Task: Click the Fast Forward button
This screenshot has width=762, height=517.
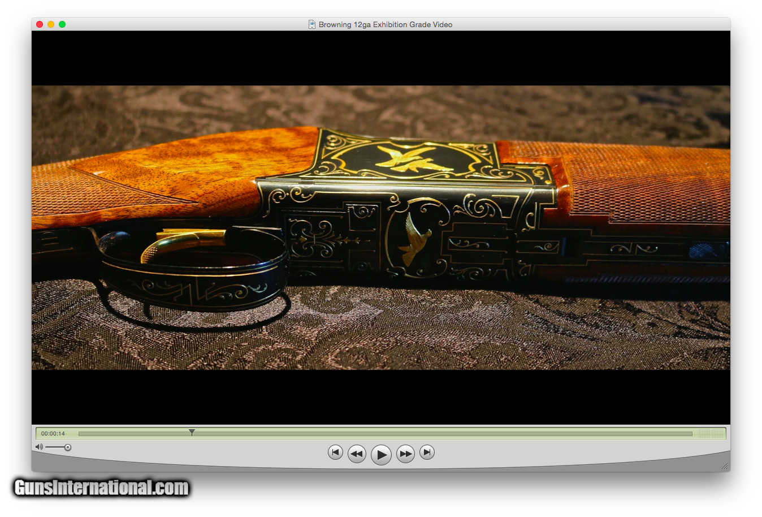Action: coord(405,454)
